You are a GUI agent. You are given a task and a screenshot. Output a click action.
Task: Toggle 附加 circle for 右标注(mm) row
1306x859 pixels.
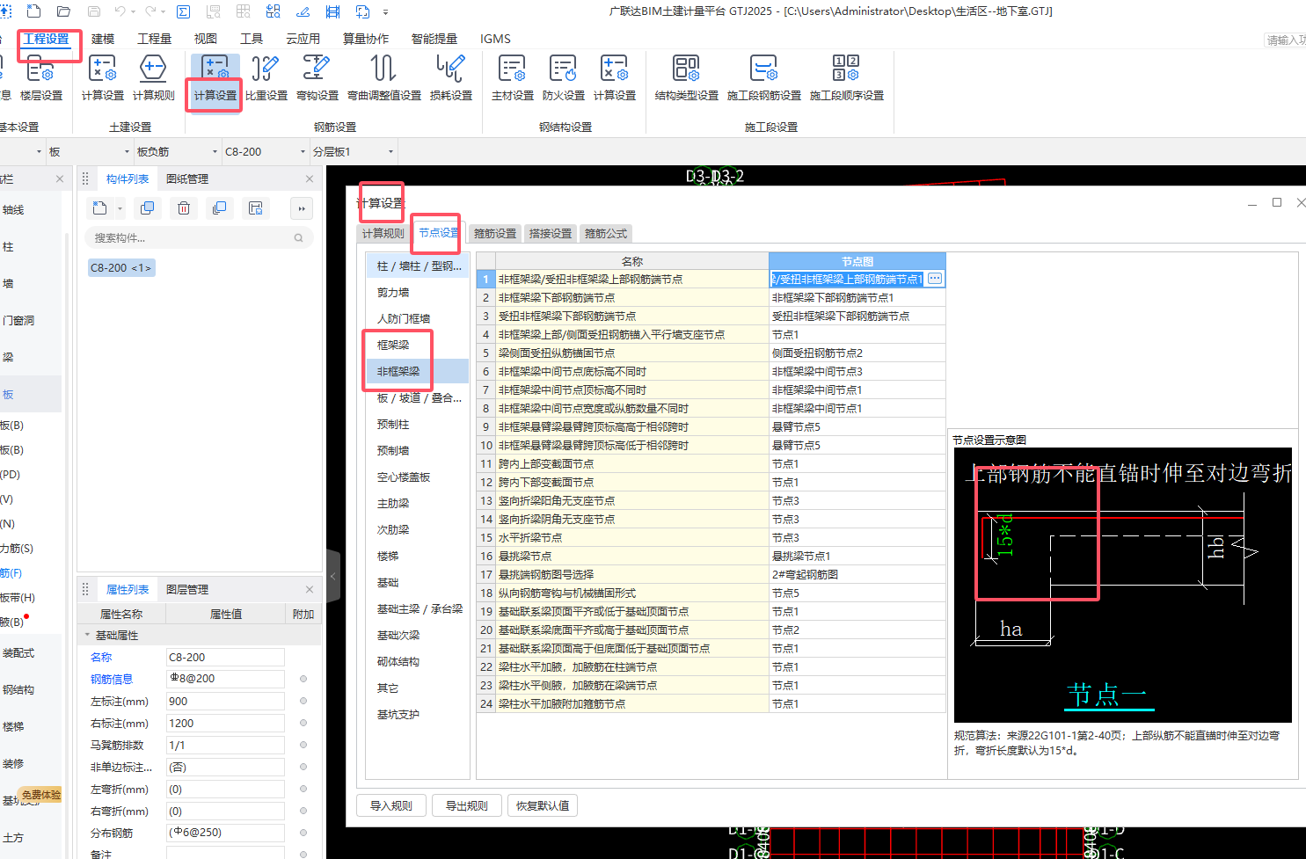(303, 723)
